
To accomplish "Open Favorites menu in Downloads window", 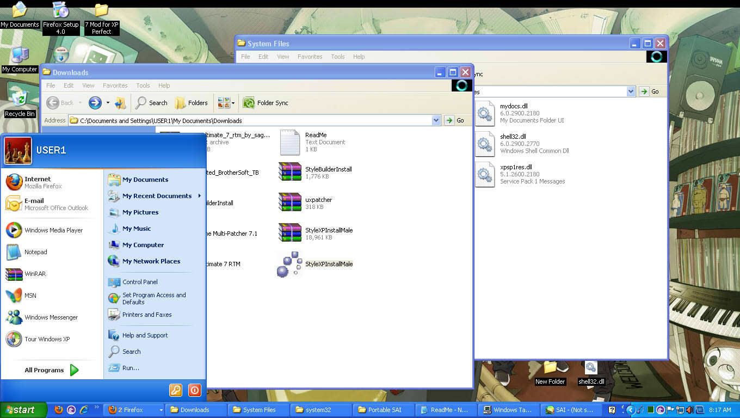I will tap(115, 85).
